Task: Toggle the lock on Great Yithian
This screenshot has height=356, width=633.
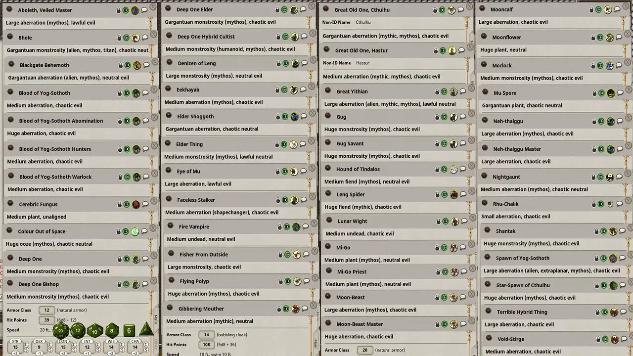Action: point(437,92)
